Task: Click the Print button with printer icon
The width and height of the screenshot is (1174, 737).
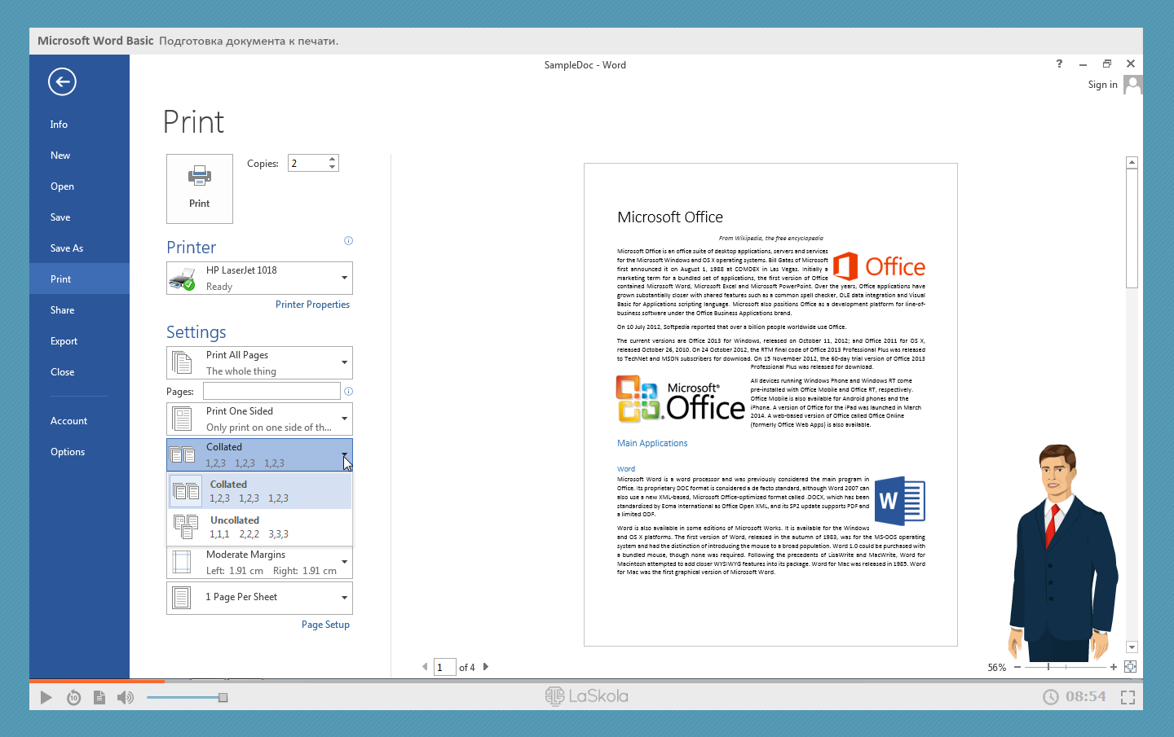Action: [x=200, y=189]
